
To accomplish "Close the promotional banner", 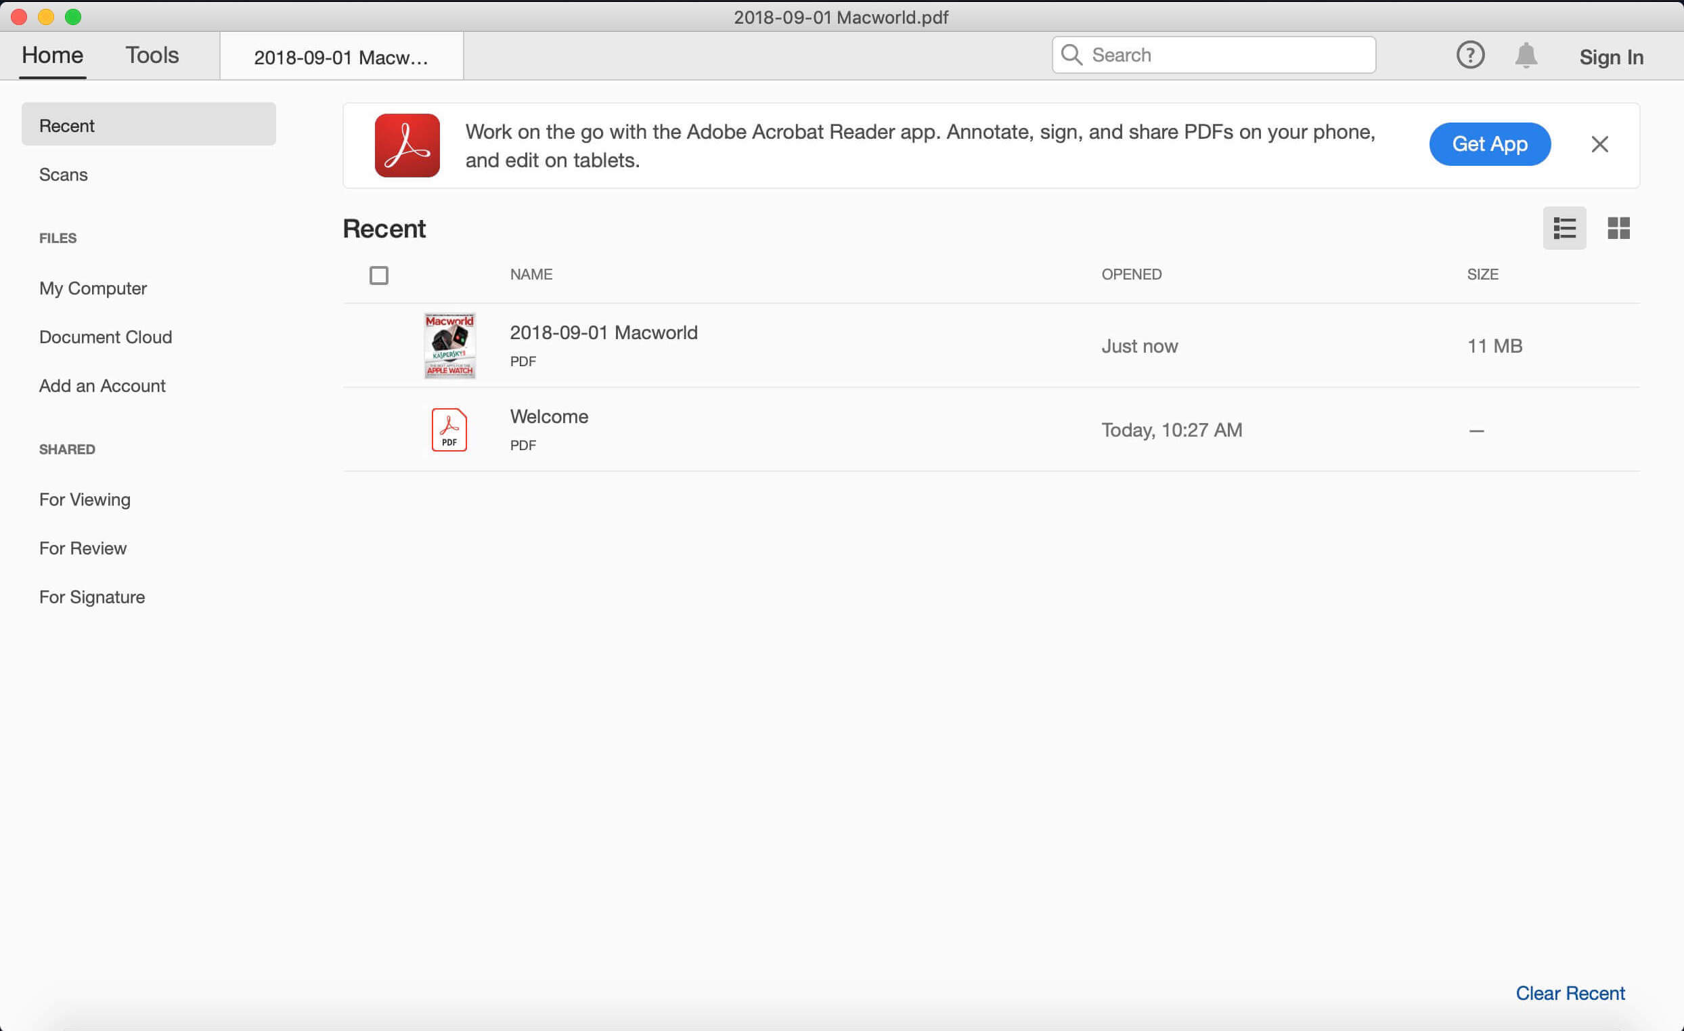I will (1600, 143).
